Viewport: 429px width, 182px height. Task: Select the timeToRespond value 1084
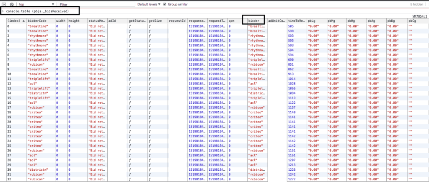[x=292, y=93]
